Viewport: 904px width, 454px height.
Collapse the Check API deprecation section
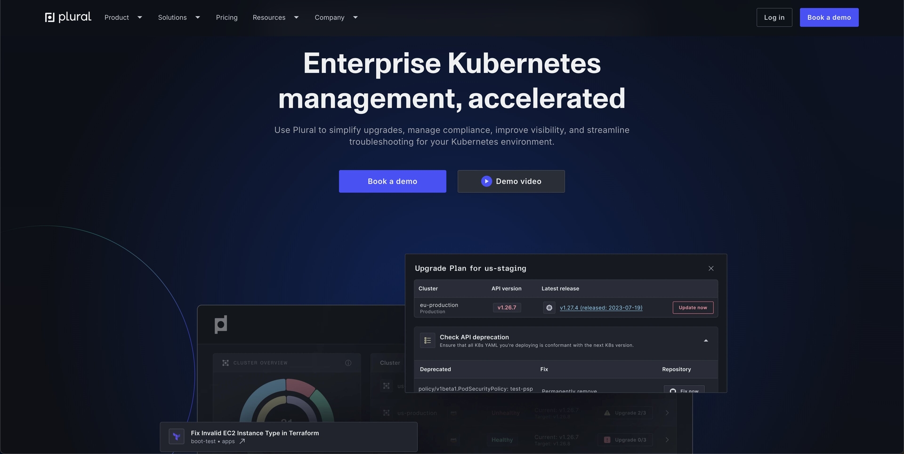706,341
